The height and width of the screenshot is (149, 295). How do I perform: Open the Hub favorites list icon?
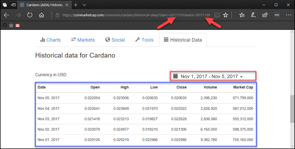(242, 15)
